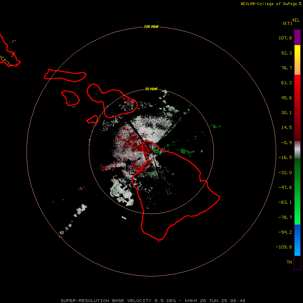
Task: Click the 30.1 legend value
Action: coord(287,113)
